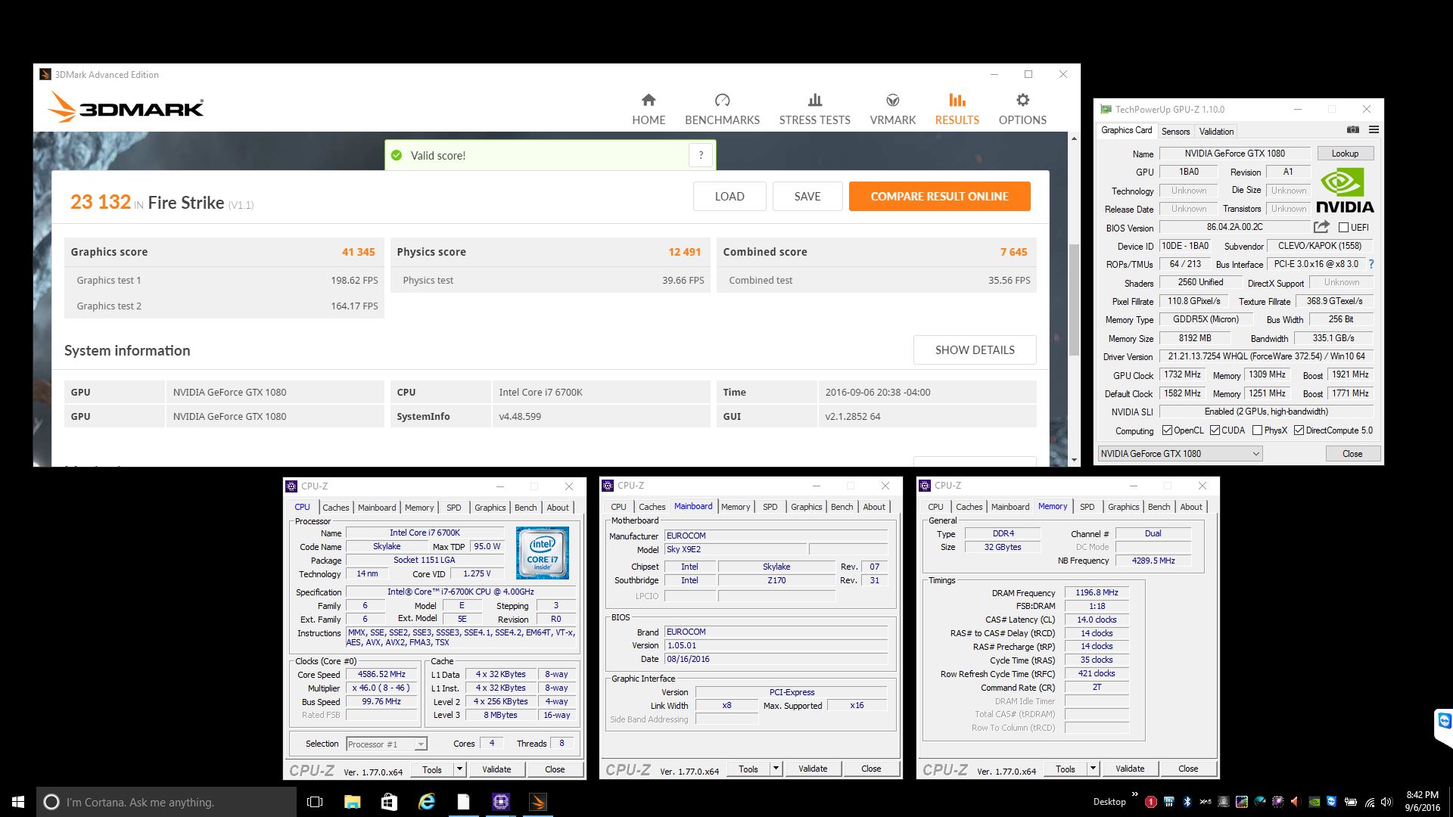This screenshot has width=1453, height=817.
Task: Open Tools dropdown arrow in CPU-Z CPU window
Action: point(459,769)
